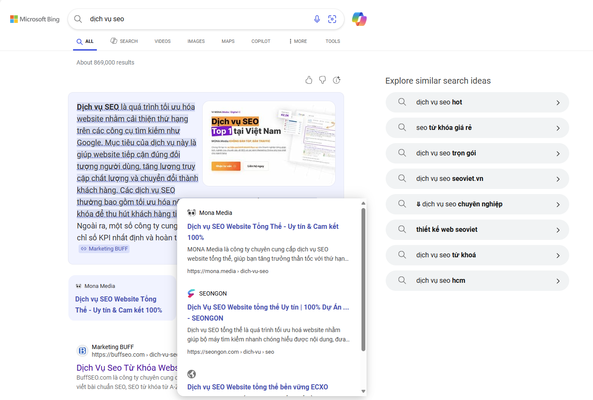Click the Microsoft Bing logo
The image size is (593, 400).
click(35, 19)
